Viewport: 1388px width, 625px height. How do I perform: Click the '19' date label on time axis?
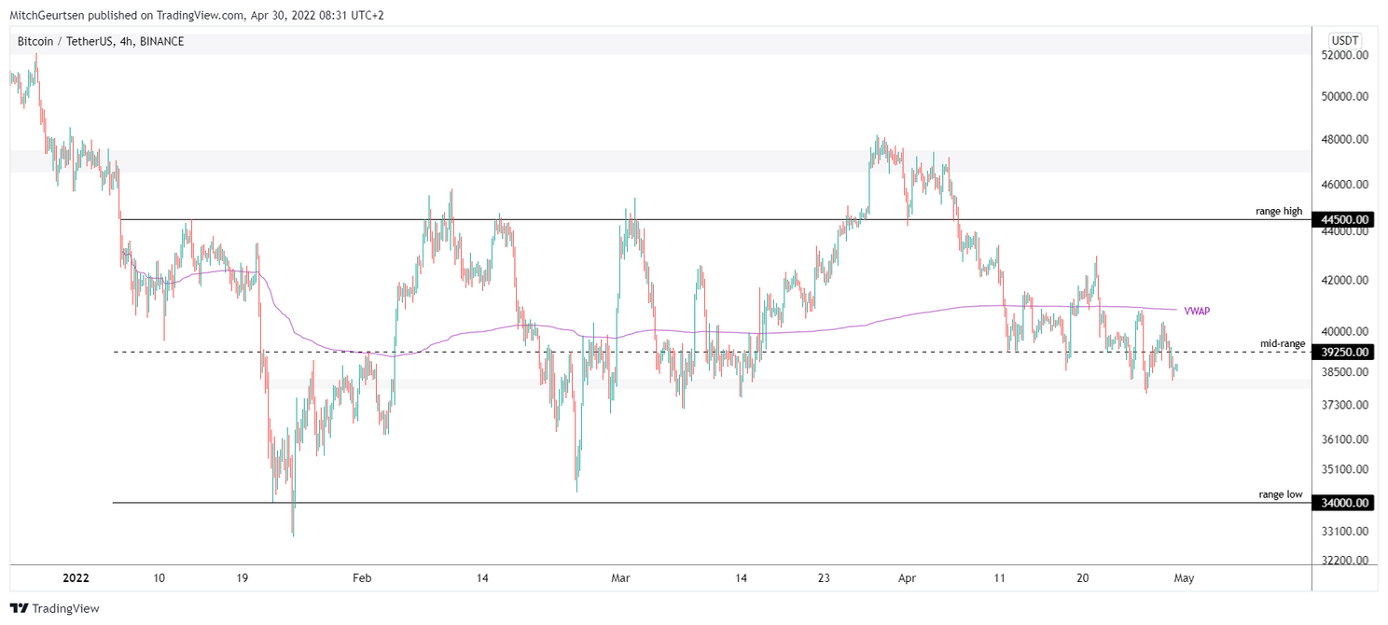[242, 578]
